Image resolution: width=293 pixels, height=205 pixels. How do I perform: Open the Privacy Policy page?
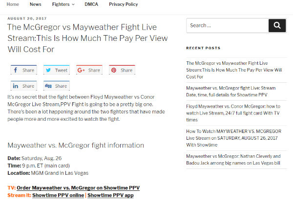(124, 4)
